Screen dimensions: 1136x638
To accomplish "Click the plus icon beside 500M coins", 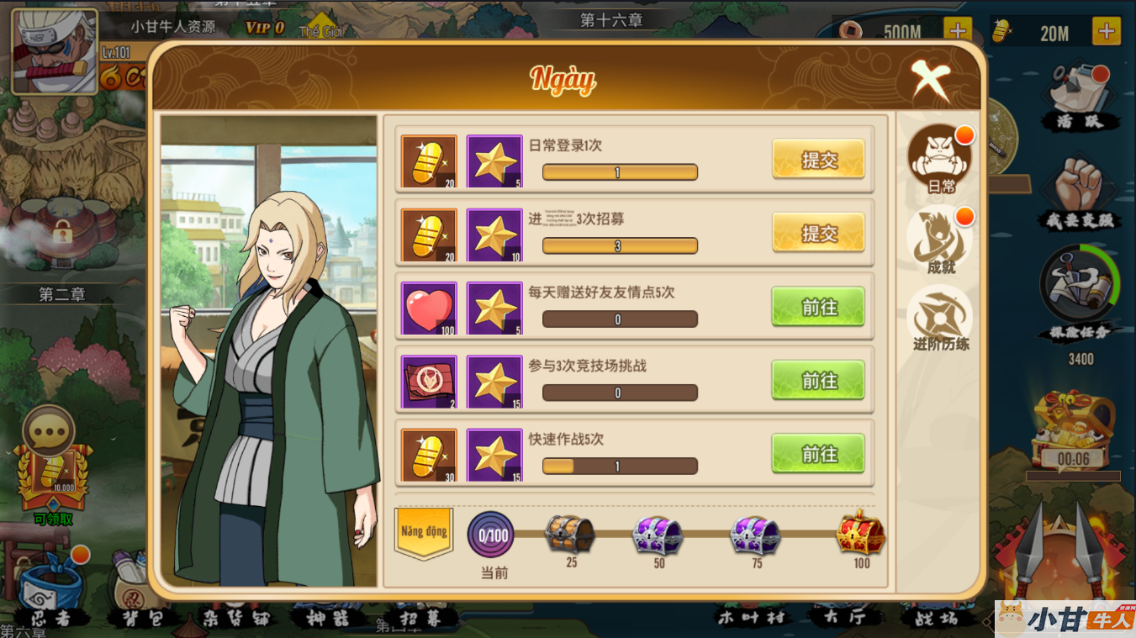I will (958, 31).
